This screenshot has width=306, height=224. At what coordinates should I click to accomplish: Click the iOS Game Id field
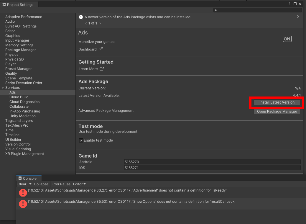pyautogui.click(x=212, y=168)
